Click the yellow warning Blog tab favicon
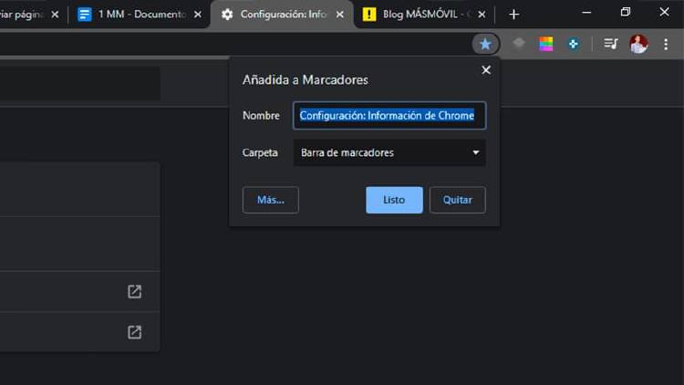Viewport: 684px width, 385px height. tap(369, 15)
